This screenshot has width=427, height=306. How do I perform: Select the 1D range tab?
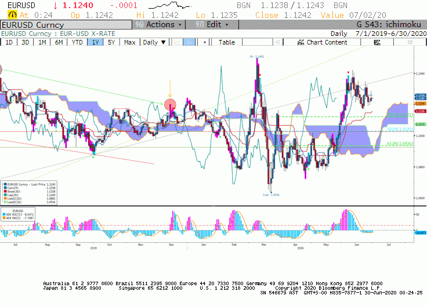9,42
